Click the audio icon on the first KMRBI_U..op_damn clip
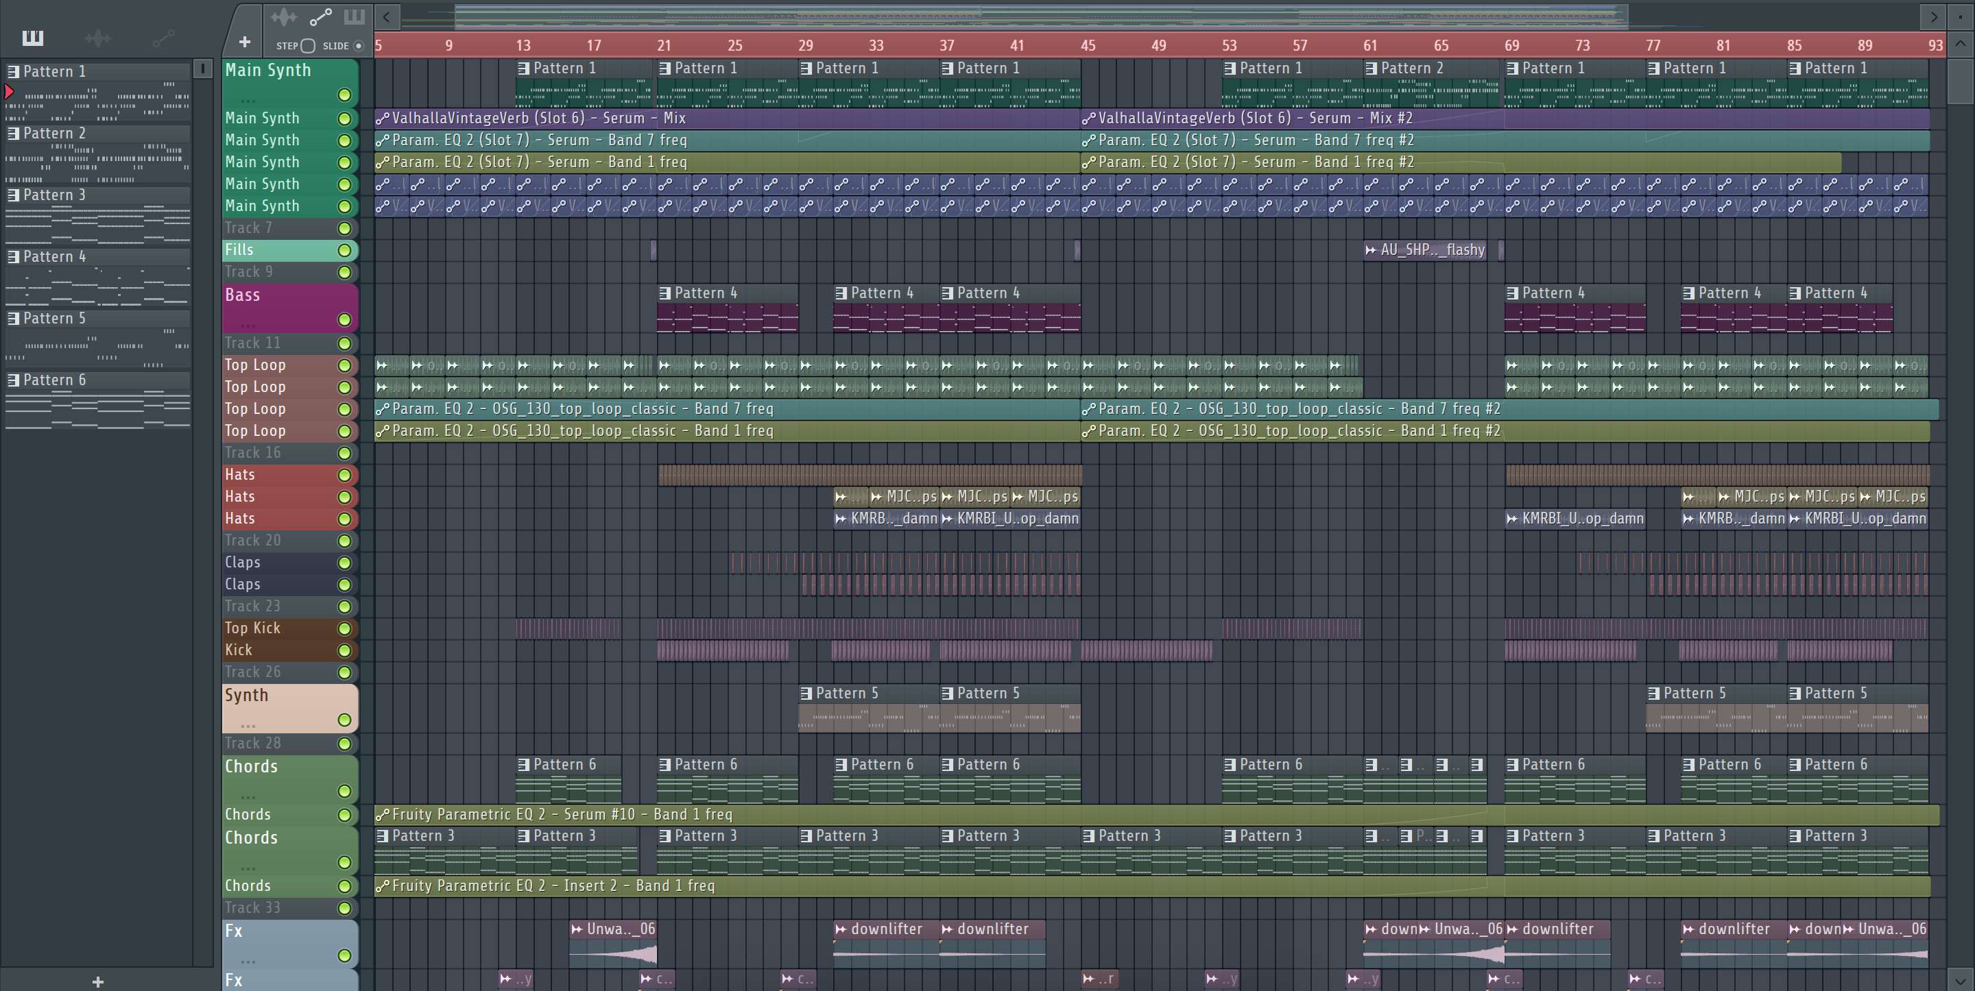1975x991 pixels. (x=947, y=519)
